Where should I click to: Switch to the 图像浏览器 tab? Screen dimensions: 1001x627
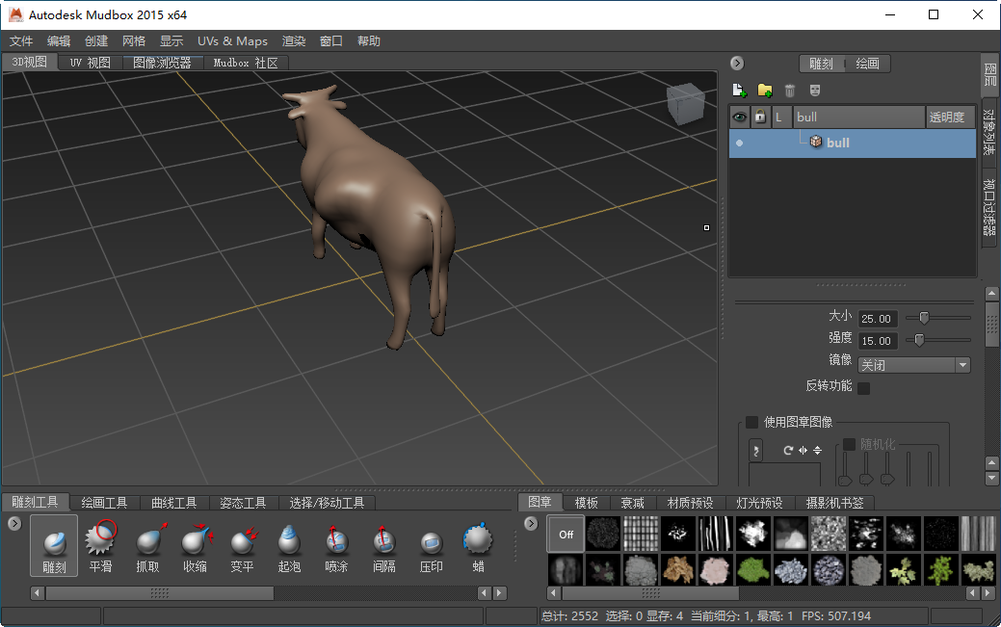point(162,63)
